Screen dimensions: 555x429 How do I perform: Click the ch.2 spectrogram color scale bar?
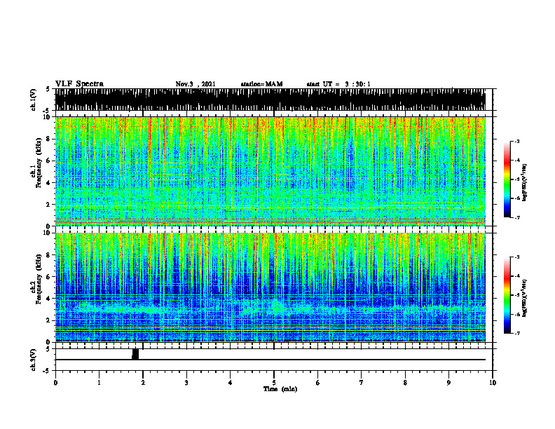click(x=507, y=295)
